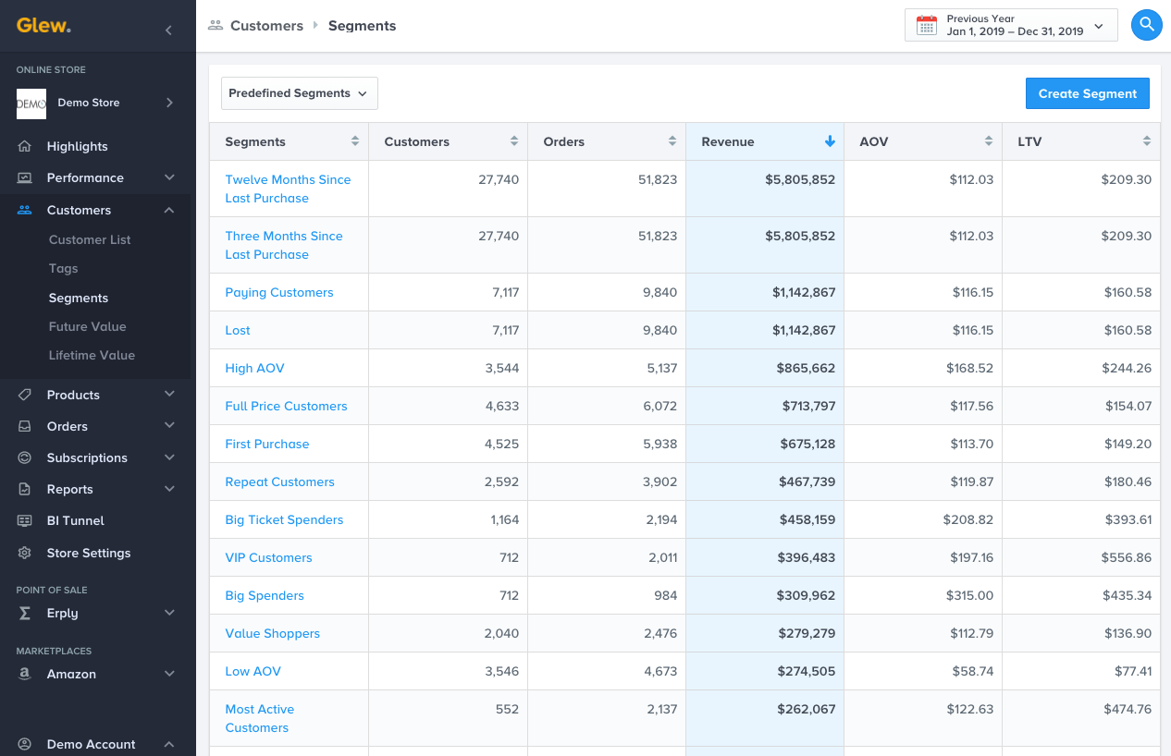Viewport: 1171px width, 756px height.
Task: Open the Full Price Customers segment
Action: pos(287,406)
